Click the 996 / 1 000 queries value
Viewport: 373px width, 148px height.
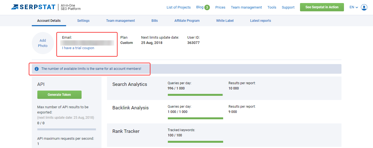click(x=176, y=88)
